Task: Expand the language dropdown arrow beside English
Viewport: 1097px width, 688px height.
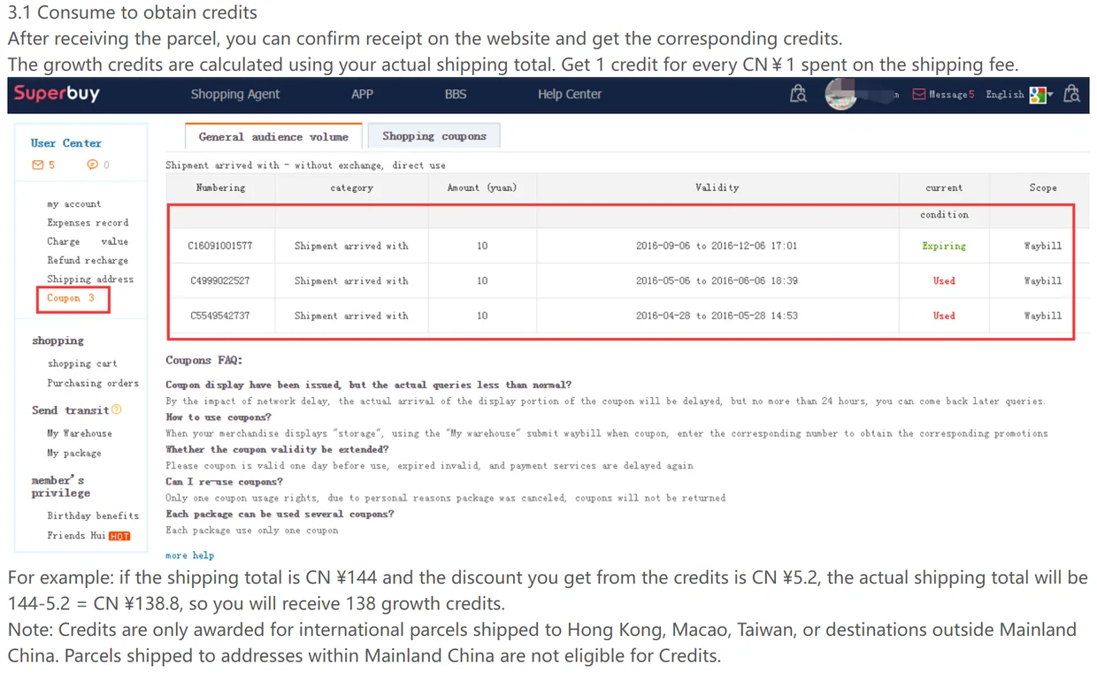Action: pyautogui.click(x=1050, y=95)
